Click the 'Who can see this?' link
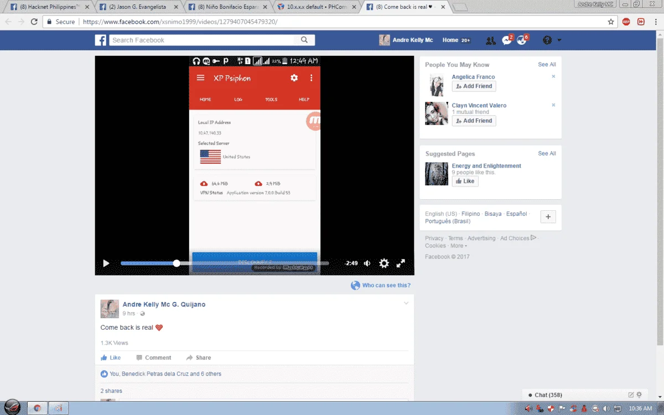 (386, 286)
